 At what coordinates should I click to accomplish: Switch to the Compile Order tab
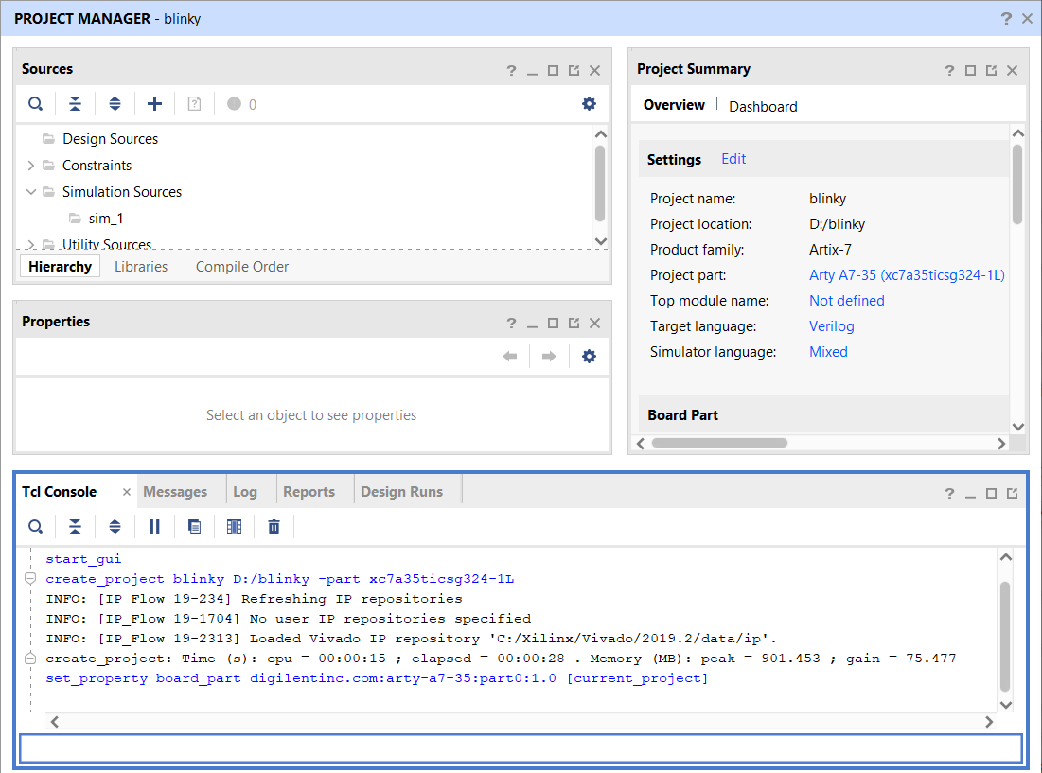point(242,266)
